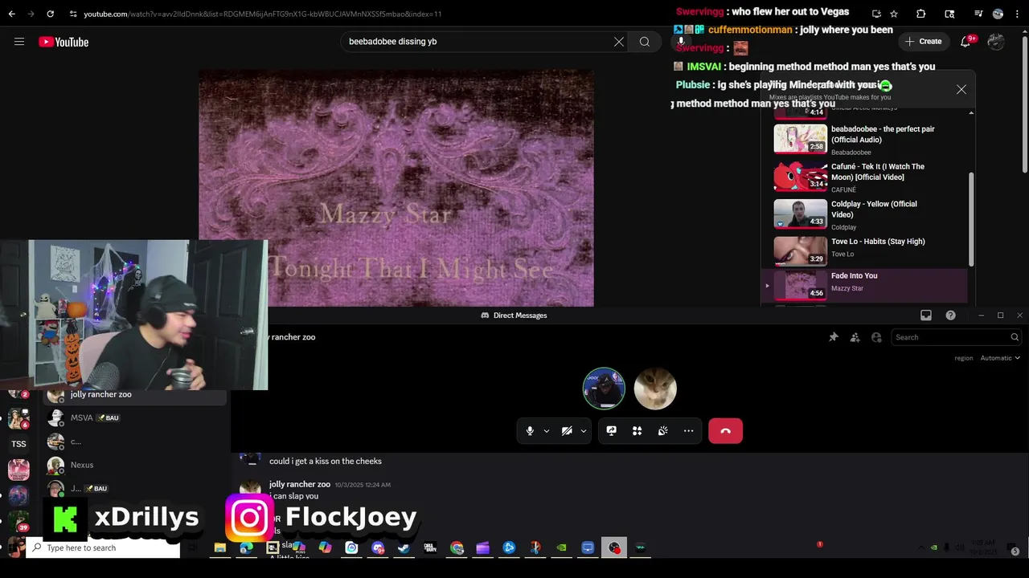The width and height of the screenshot is (1029, 578).
Task: Click Windows search box Type here to search
Action: click(103, 547)
